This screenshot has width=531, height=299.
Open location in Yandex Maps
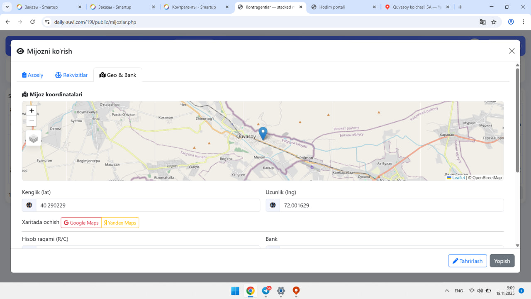[120, 223]
